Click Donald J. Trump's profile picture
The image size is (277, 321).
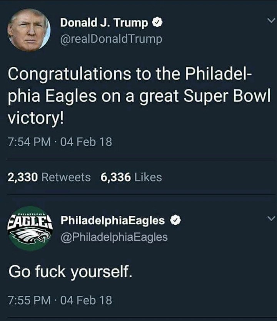click(x=29, y=30)
